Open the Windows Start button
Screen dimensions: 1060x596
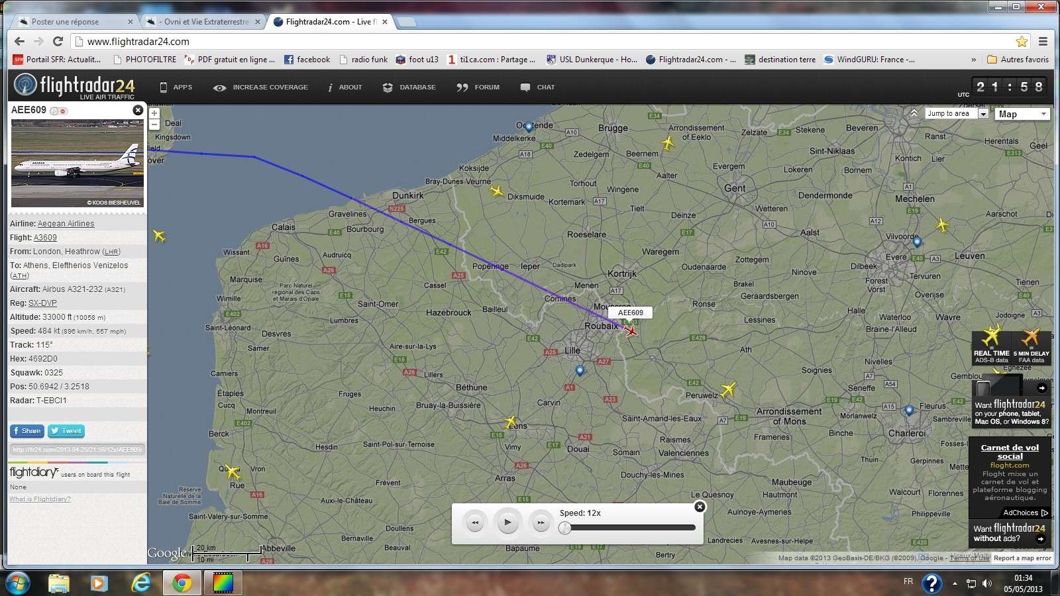click(18, 583)
